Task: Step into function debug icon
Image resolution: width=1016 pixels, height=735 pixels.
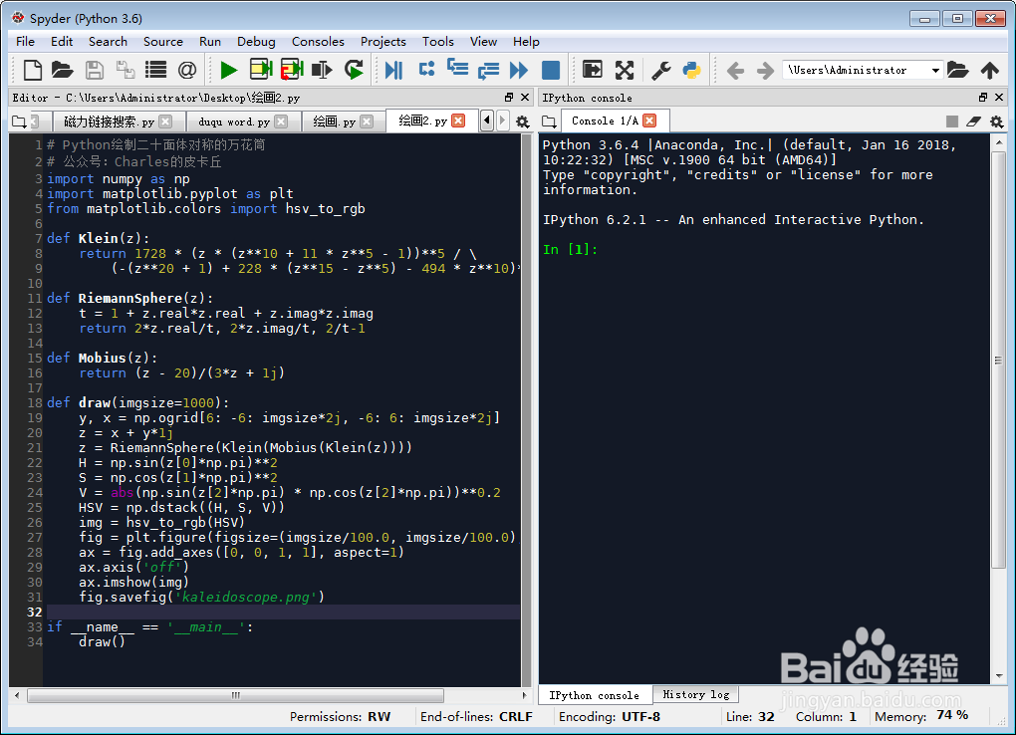Action: pos(457,68)
